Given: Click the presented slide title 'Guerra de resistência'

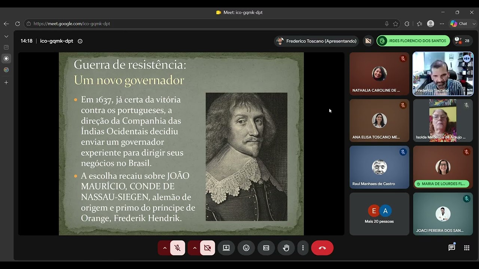Looking at the screenshot, I should [130, 65].
